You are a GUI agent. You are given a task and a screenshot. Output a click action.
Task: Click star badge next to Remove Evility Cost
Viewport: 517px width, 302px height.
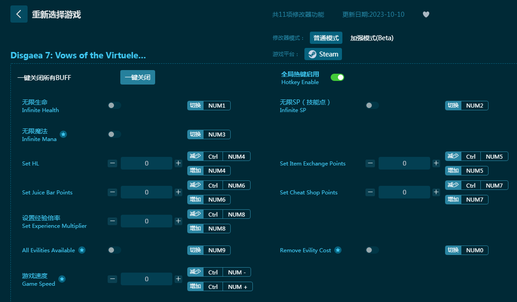coord(338,250)
